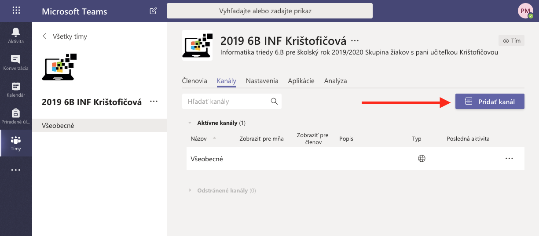Click the Pridať kanál button

490,102
